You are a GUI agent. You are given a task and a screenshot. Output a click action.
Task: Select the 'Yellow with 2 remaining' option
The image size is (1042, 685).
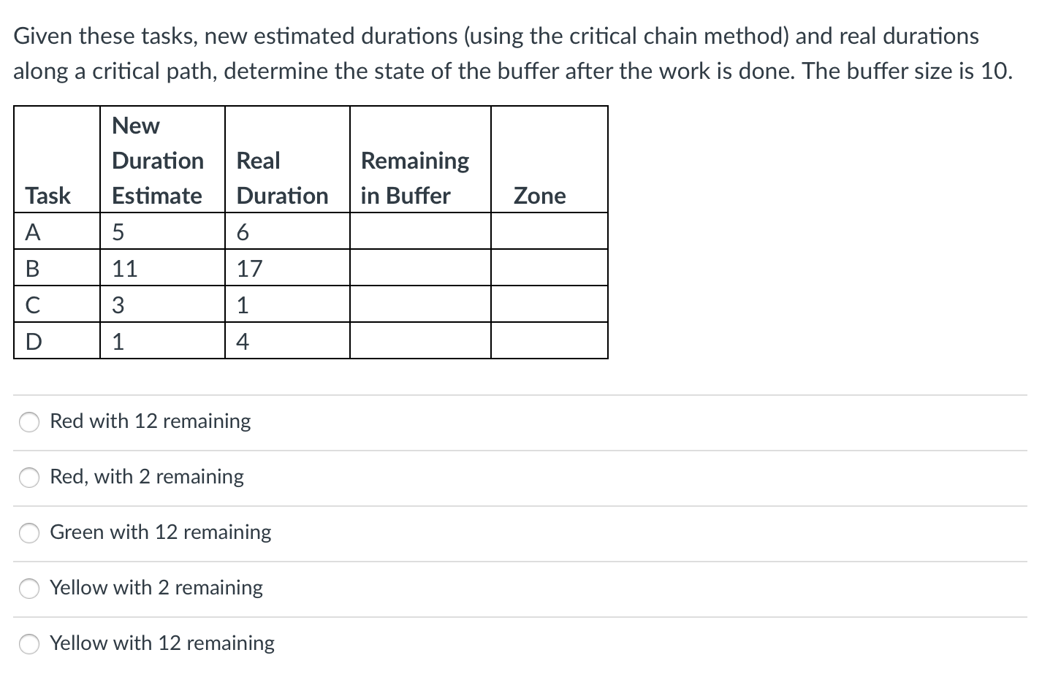pyautogui.click(x=156, y=588)
